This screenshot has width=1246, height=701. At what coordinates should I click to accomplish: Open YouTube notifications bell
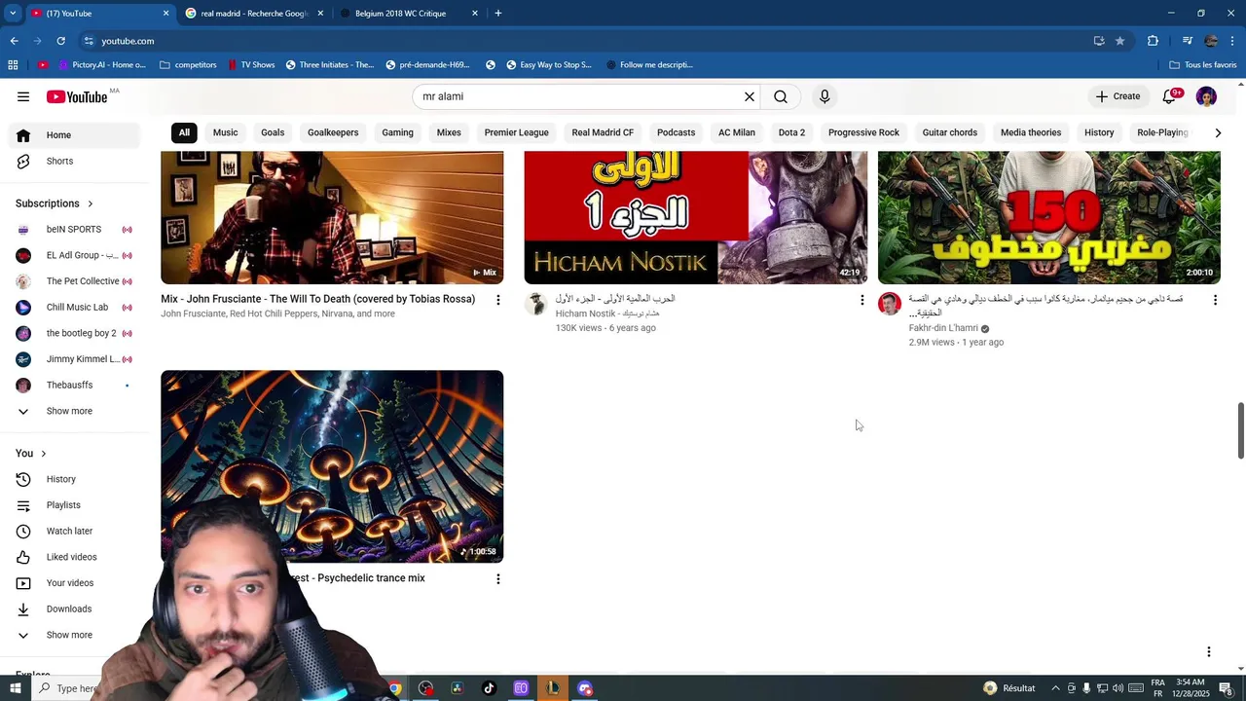1170,96
